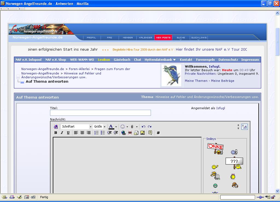Open the Größe font size dropdown

tap(100, 126)
